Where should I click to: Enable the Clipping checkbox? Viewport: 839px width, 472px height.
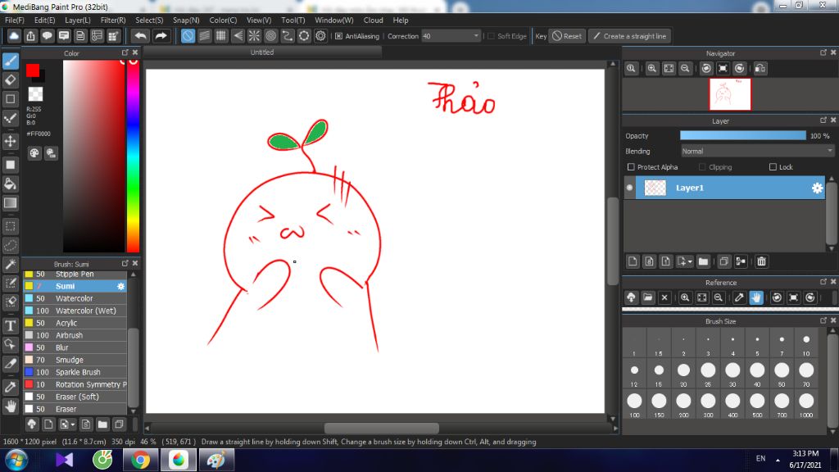click(702, 167)
